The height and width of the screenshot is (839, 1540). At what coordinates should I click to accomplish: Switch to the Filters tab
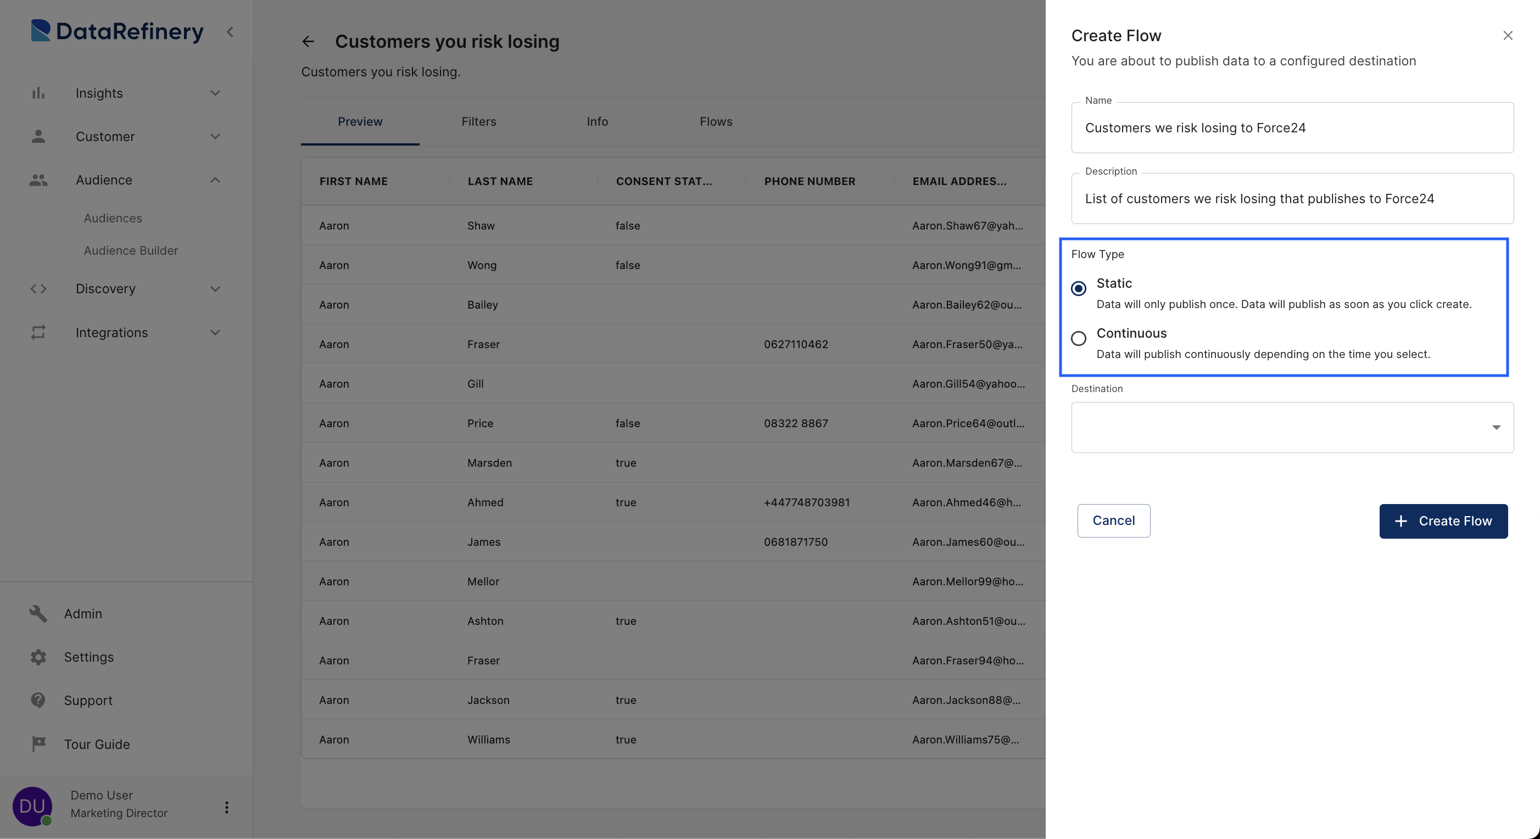(478, 121)
